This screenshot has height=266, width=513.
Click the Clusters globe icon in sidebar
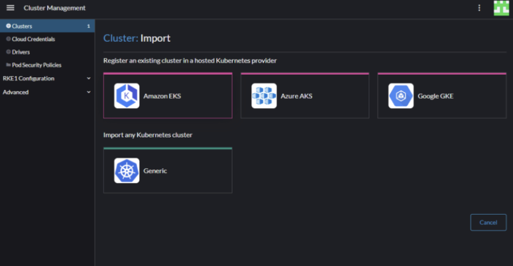[8, 26]
